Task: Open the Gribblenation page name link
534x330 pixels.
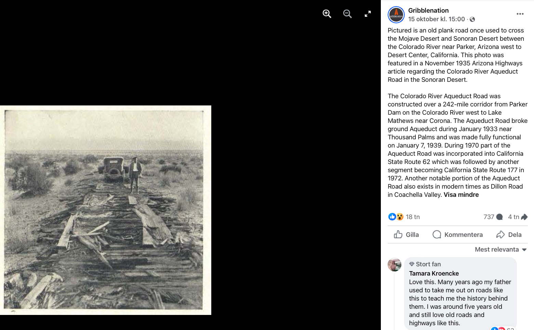Action: (428, 11)
